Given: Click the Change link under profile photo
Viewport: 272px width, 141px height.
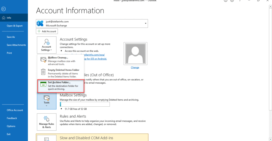Looking at the screenshot, I should point(135,67).
